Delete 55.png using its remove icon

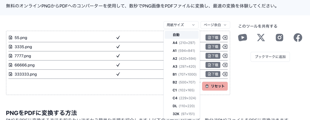click(225, 38)
